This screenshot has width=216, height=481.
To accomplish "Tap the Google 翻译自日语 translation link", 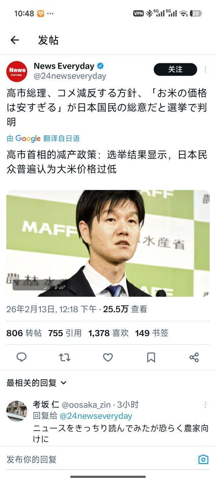I will [43, 138].
